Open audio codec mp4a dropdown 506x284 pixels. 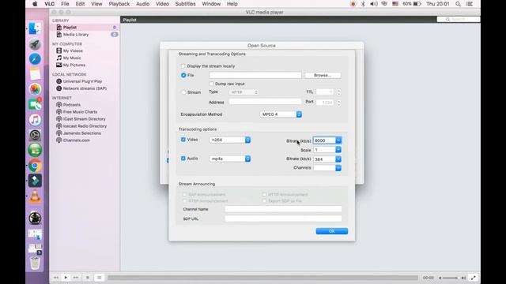(x=230, y=159)
